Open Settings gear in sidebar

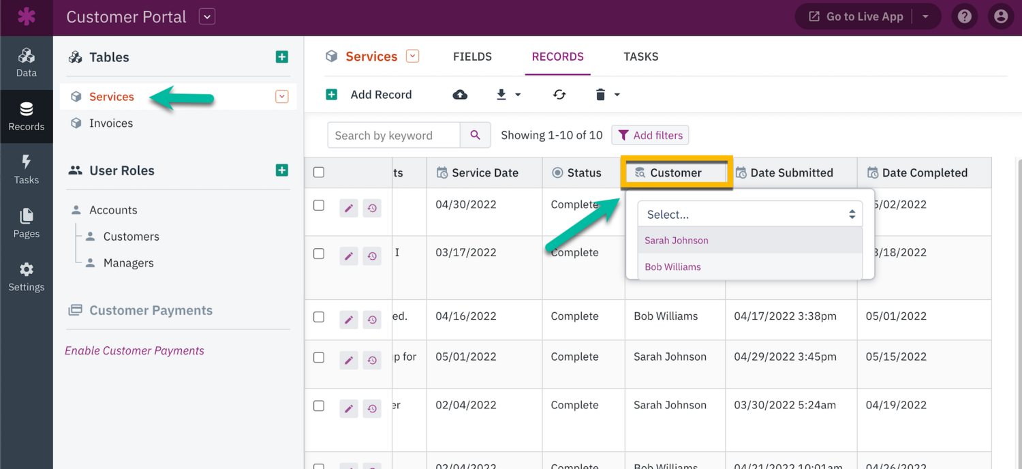click(x=26, y=277)
